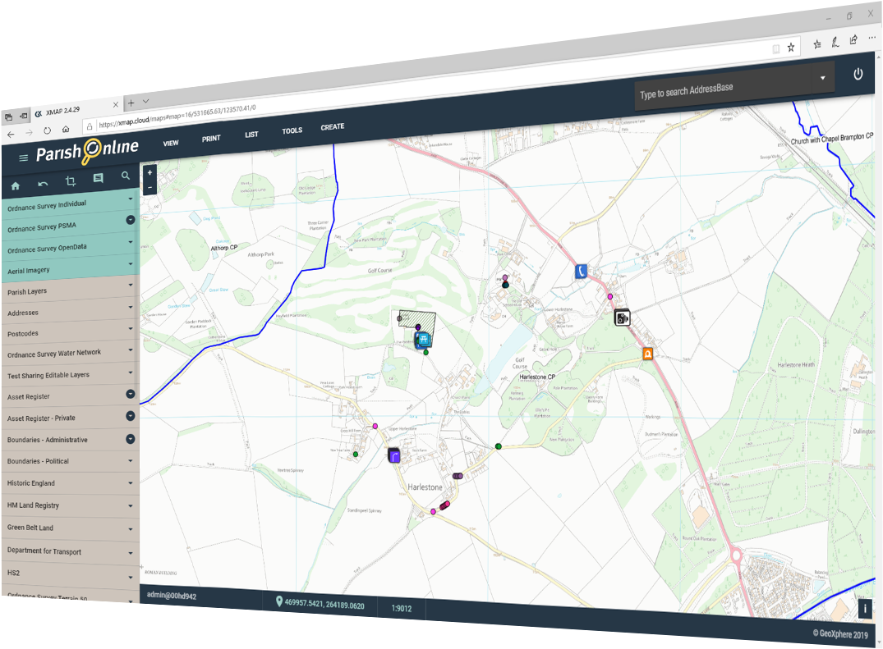Click the blue telephone marker on map
Image resolution: width=883 pixels, height=649 pixels.
coord(581,271)
